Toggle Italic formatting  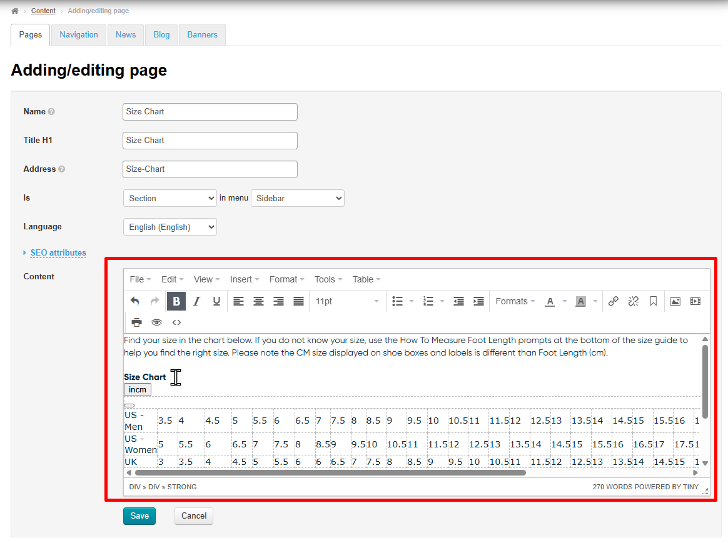(x=196, y=301)
